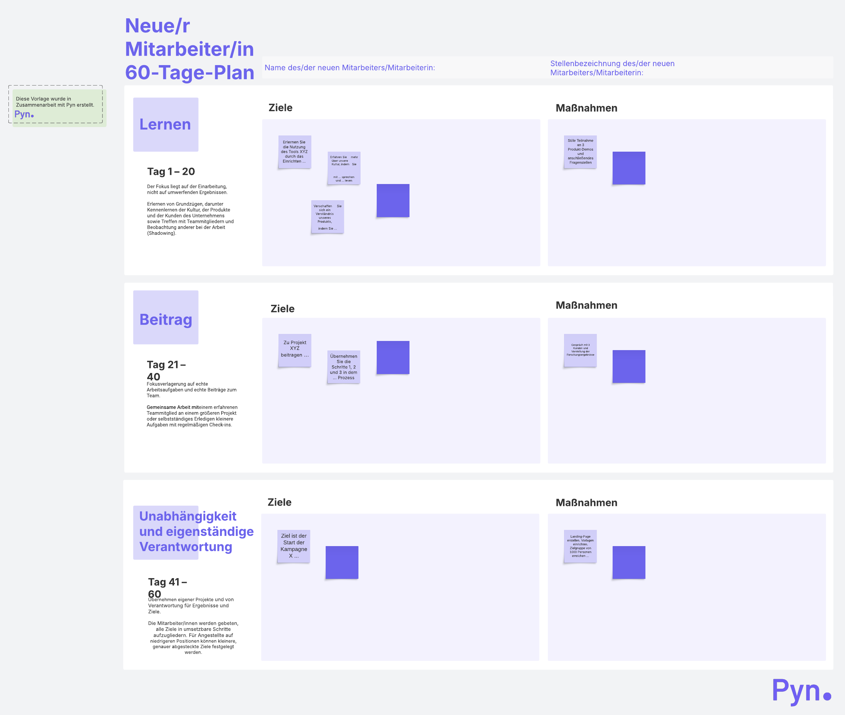Select the 'Gespräch mit 3 Kunden' sticky note
The height and width of the screenshot is (715, 845).
580,350
